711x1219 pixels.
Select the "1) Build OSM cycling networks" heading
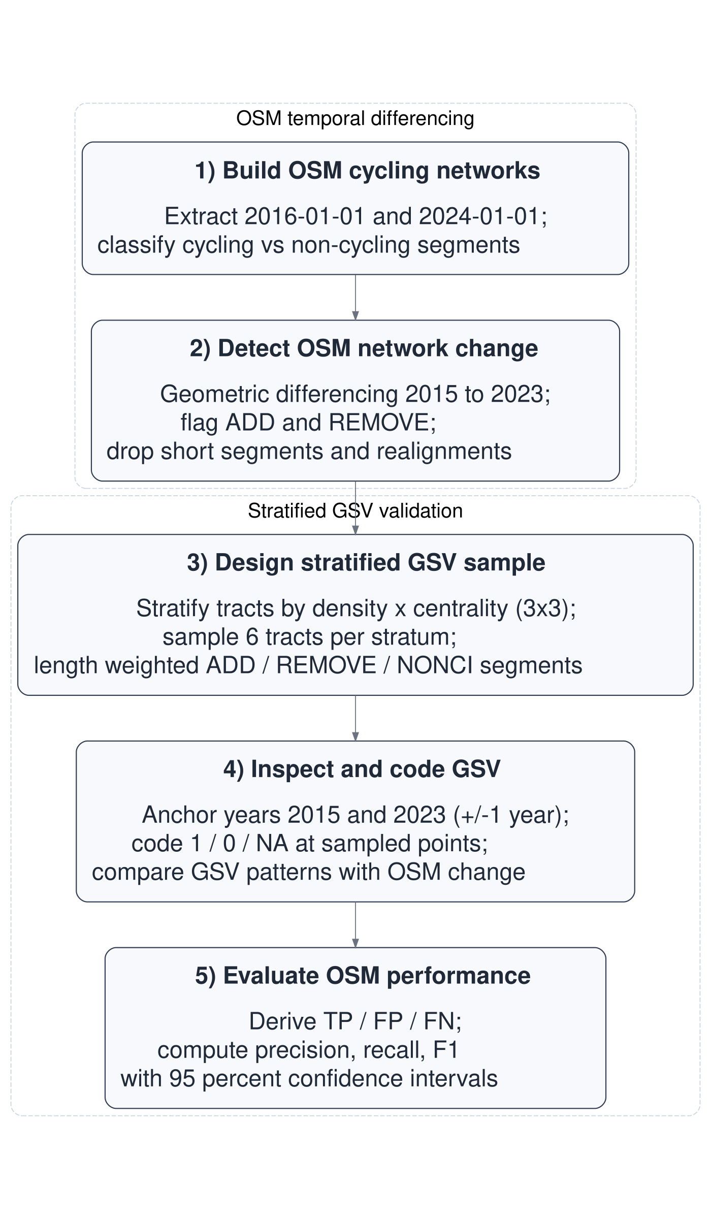367,171
